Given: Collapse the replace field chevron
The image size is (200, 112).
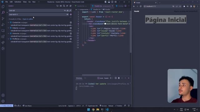Looking at the screenshot, I should pyautogui.click(x=7, y=12).
